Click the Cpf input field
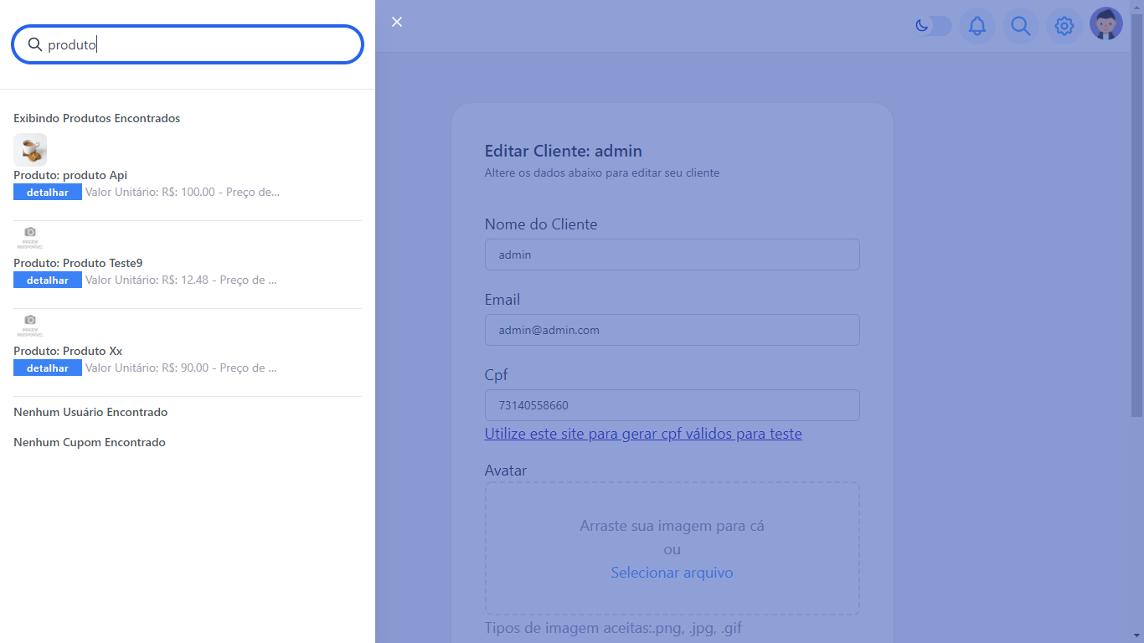The image size is (1144, 643). 672,405
